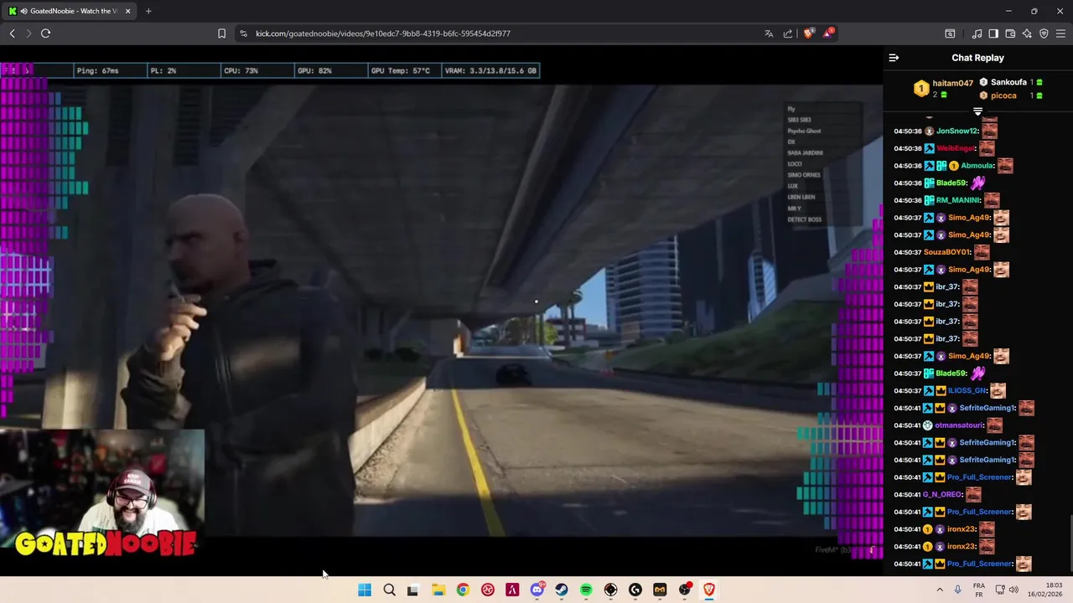This screenshot has width=1073, height=603.
Task: Open Discord from the taskbar
Action: [537, 590]
